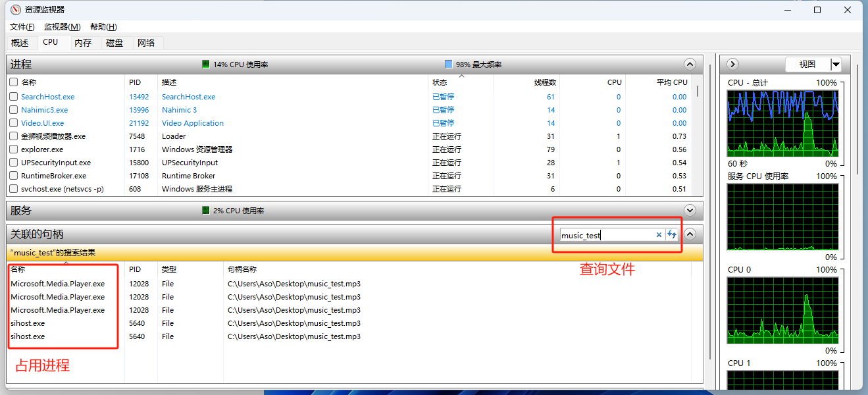Click the Video Application description cell

click(193, 123)
